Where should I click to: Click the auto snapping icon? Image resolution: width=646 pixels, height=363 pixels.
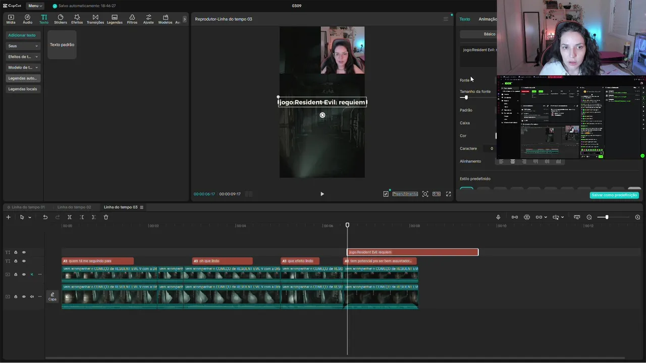point(527,217)
